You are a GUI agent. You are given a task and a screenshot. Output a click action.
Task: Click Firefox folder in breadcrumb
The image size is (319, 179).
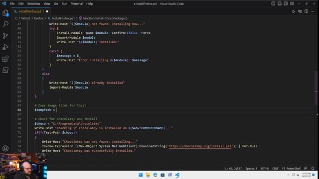(x=38, y=18)
